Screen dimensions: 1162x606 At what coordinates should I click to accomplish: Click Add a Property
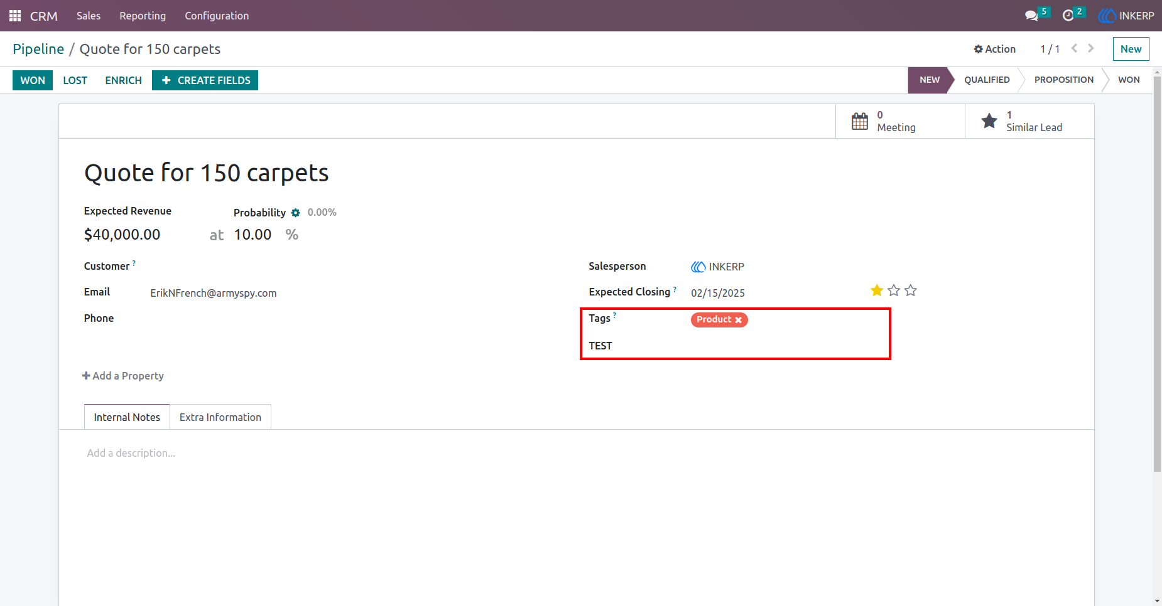123,376
